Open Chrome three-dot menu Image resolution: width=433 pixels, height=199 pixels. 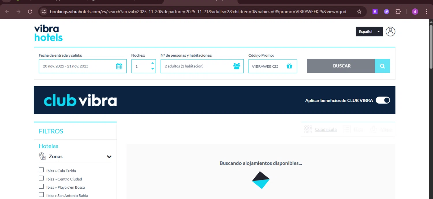427,12
